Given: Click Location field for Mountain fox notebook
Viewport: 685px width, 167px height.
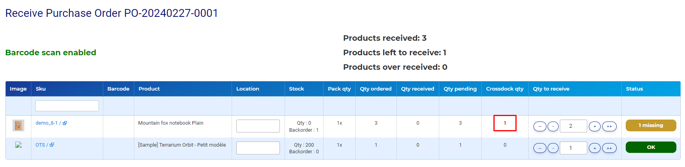Looking at the screenshot, I should pos(258,126).
